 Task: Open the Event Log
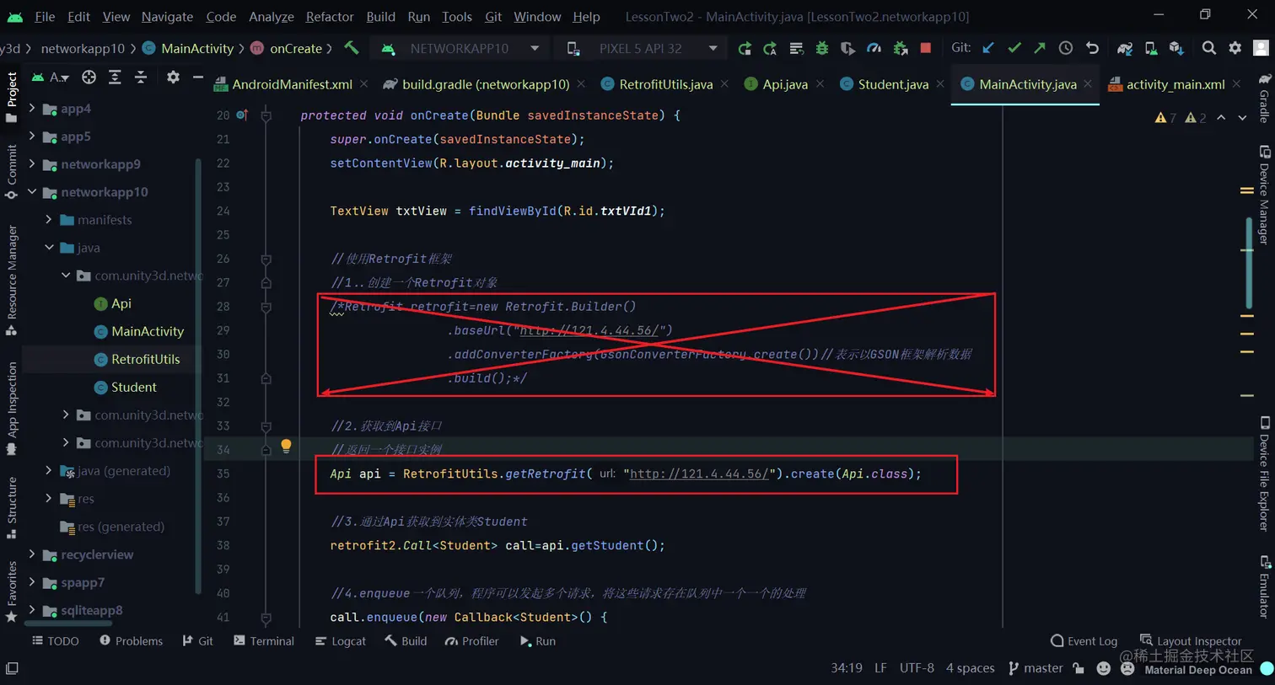(x=1084, y=641)
